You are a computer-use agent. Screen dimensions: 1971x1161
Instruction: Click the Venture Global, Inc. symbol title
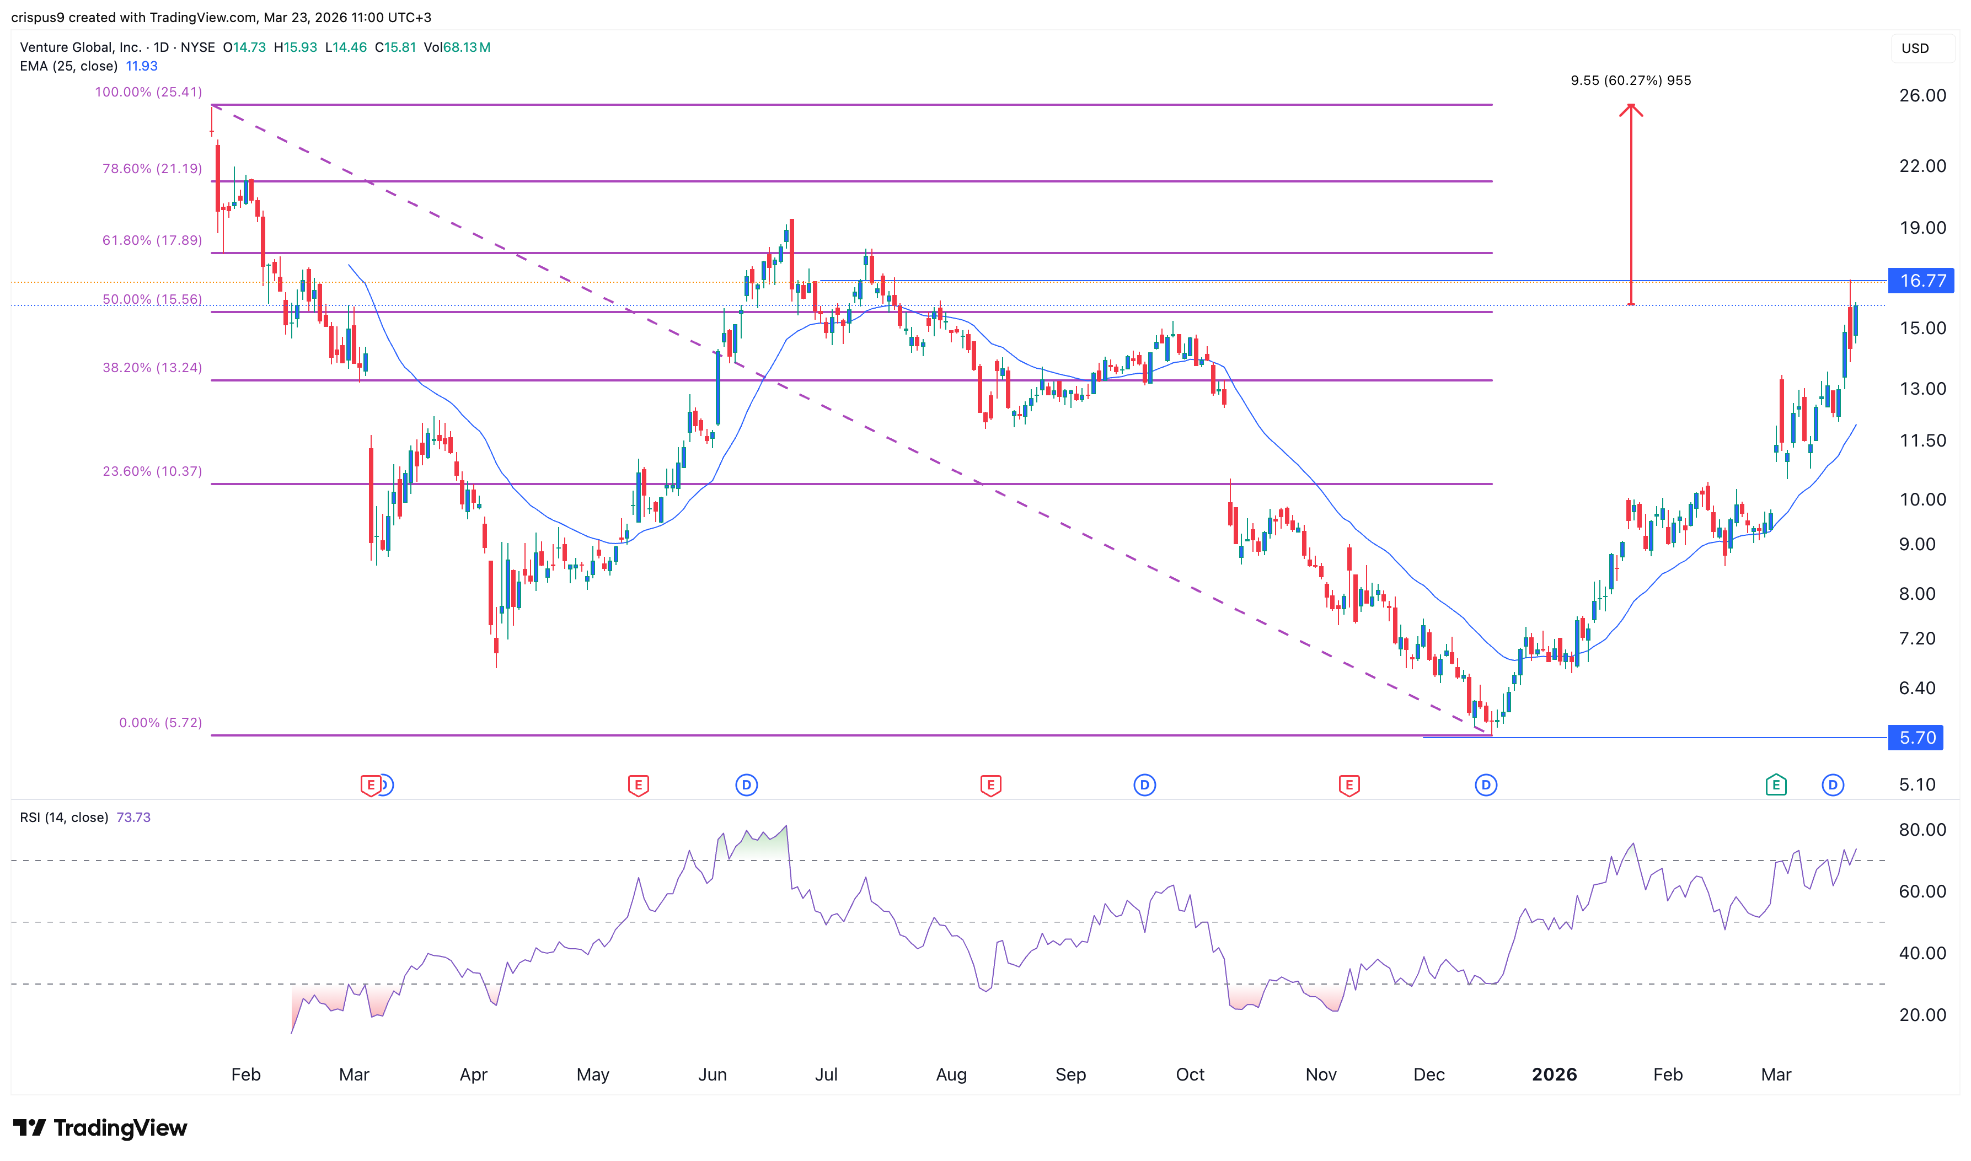coord(81,48)
